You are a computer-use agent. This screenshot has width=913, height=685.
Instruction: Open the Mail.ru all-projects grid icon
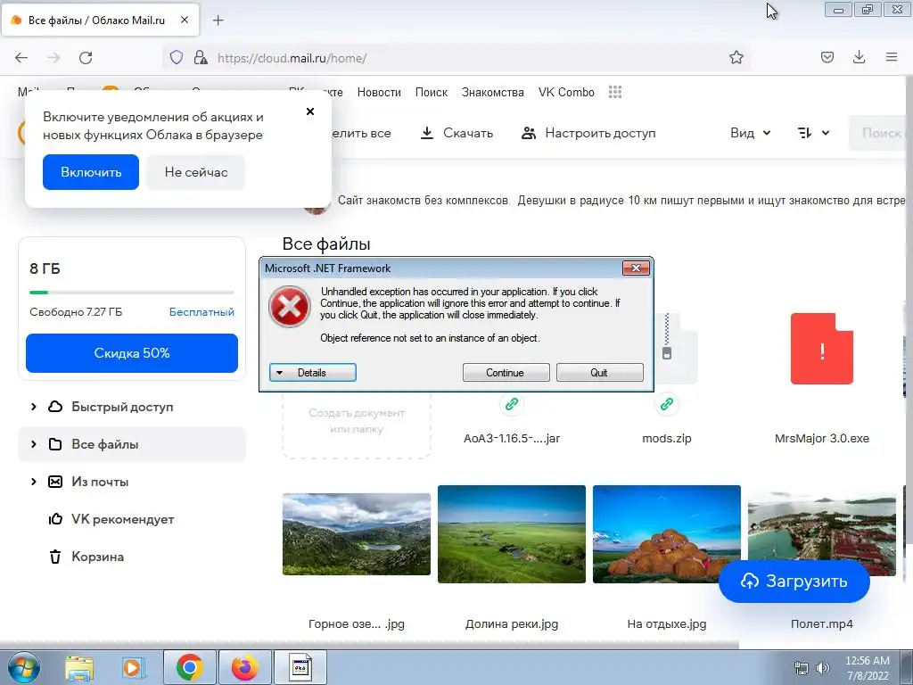coord(615,92)
